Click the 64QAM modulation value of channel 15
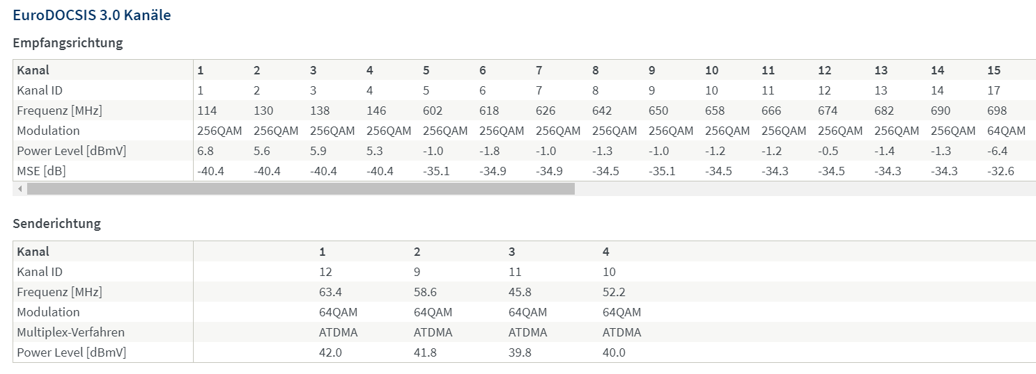The image size is (1036, 374). coord(1006,131)
